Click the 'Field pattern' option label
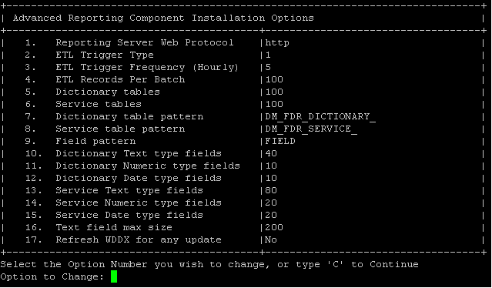 (95, 141)
